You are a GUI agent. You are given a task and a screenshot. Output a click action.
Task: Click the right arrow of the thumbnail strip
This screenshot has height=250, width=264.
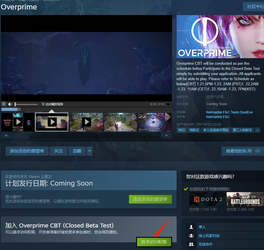click(166, 135)
